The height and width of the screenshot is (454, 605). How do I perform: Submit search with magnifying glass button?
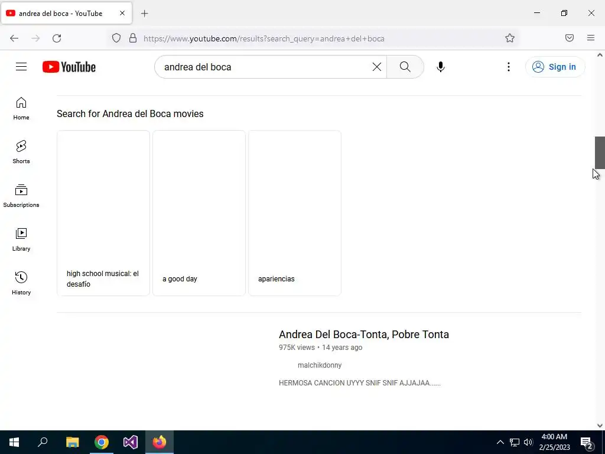pos(405,67)
